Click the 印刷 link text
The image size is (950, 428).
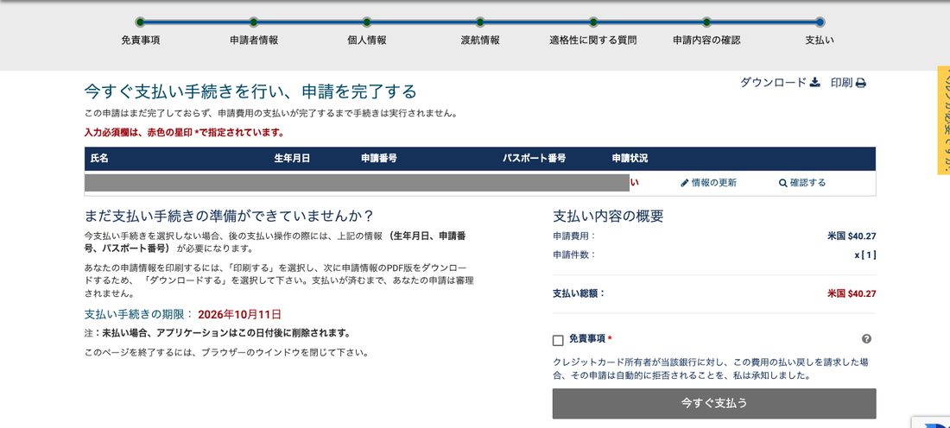(x=841, y=82)
